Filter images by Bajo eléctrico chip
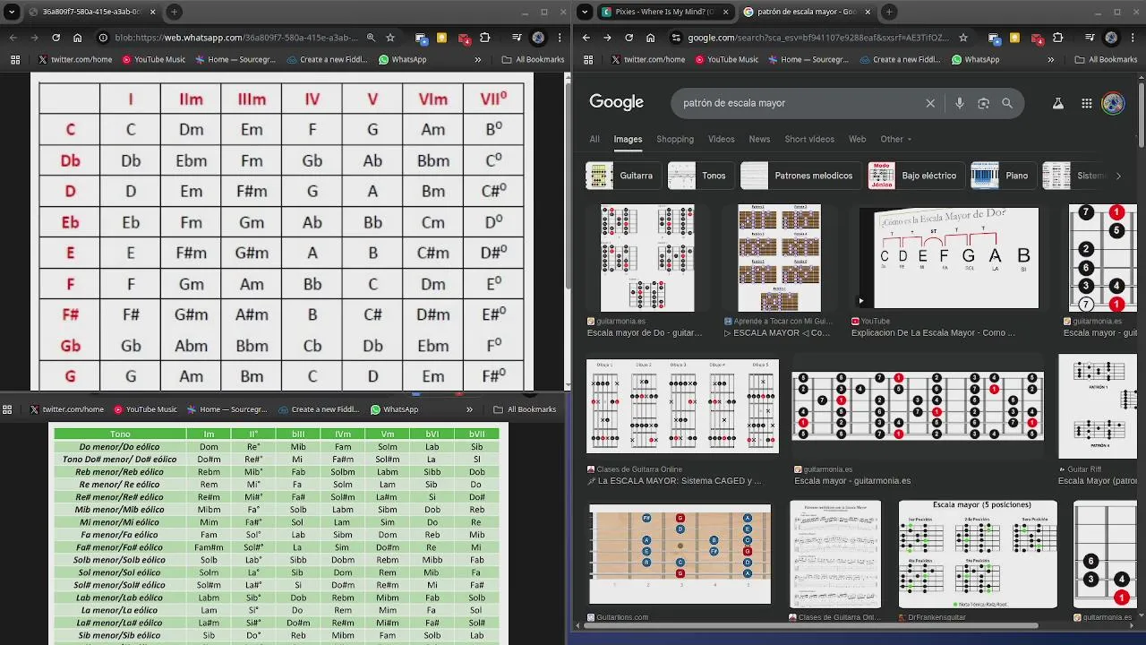The image size is (1146, 645). tap(915, 176)
